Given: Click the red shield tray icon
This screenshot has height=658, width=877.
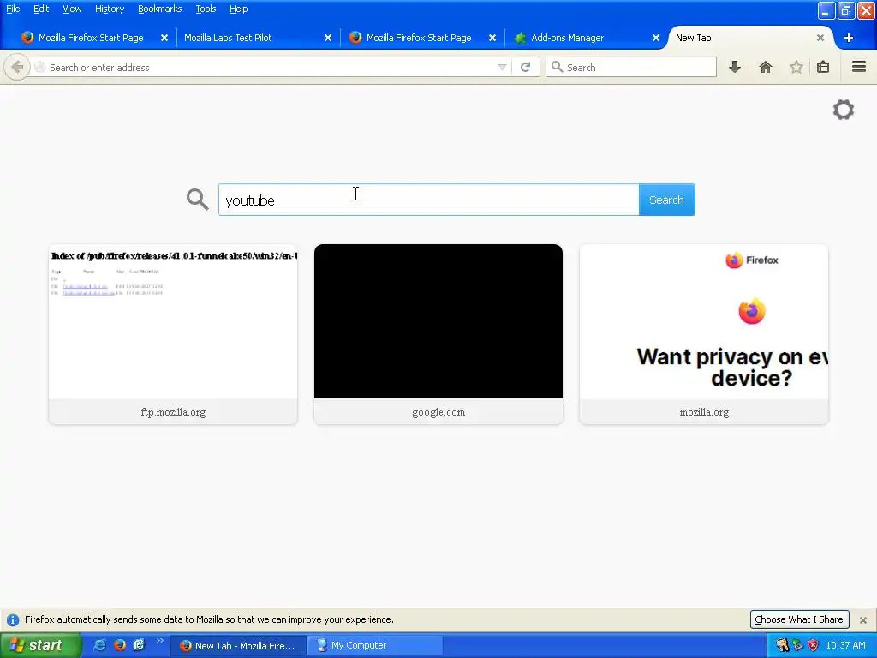Looking at the screenshot, I should coord(814,645).
